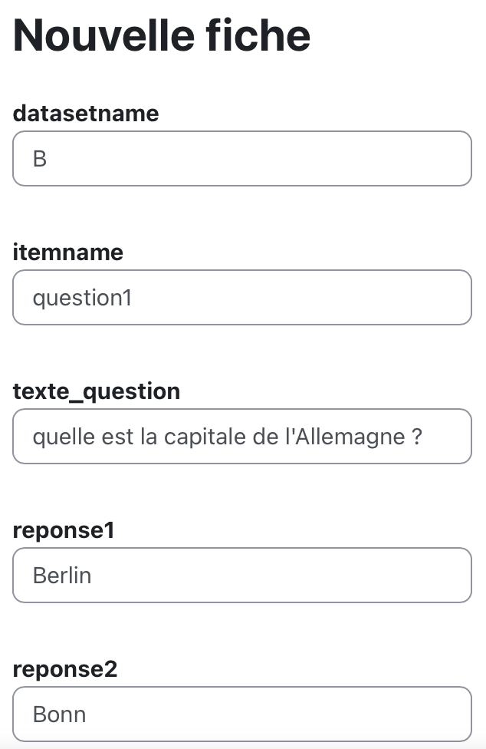Click the datasetname input field
486x749 pixels.
(x=241, y=159)
